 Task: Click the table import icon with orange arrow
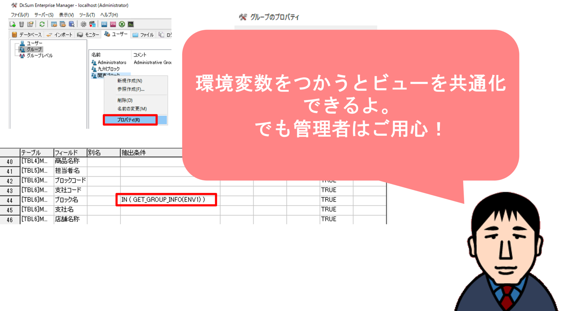pos(54,24)
